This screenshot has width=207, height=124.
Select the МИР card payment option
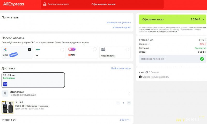(x=50, y=52)
